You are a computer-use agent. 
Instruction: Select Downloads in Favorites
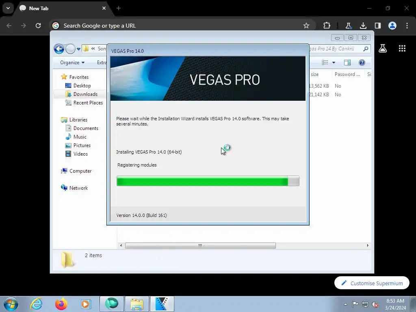coord(85,94)
